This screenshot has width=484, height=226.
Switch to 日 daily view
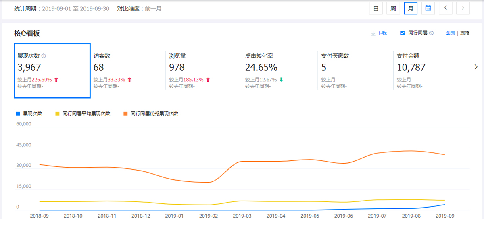(376, 8)
